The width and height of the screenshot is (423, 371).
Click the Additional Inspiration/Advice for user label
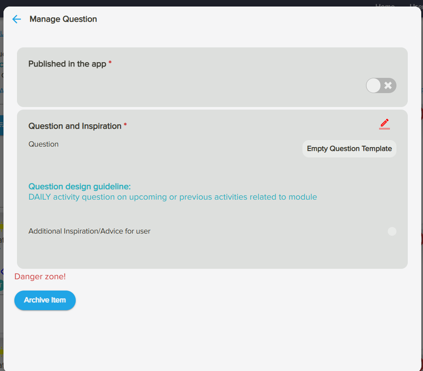[89, 231]
